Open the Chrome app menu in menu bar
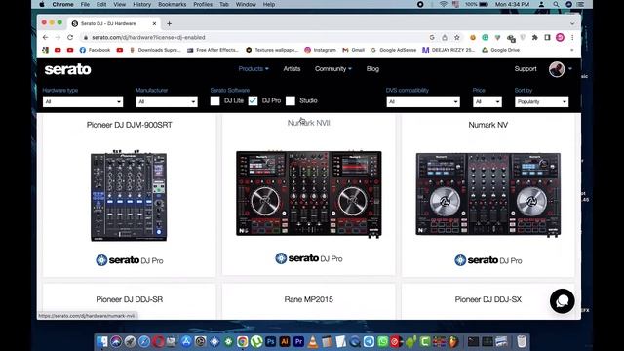The height and width of the screenshot is (351, 624). point(62,4)
